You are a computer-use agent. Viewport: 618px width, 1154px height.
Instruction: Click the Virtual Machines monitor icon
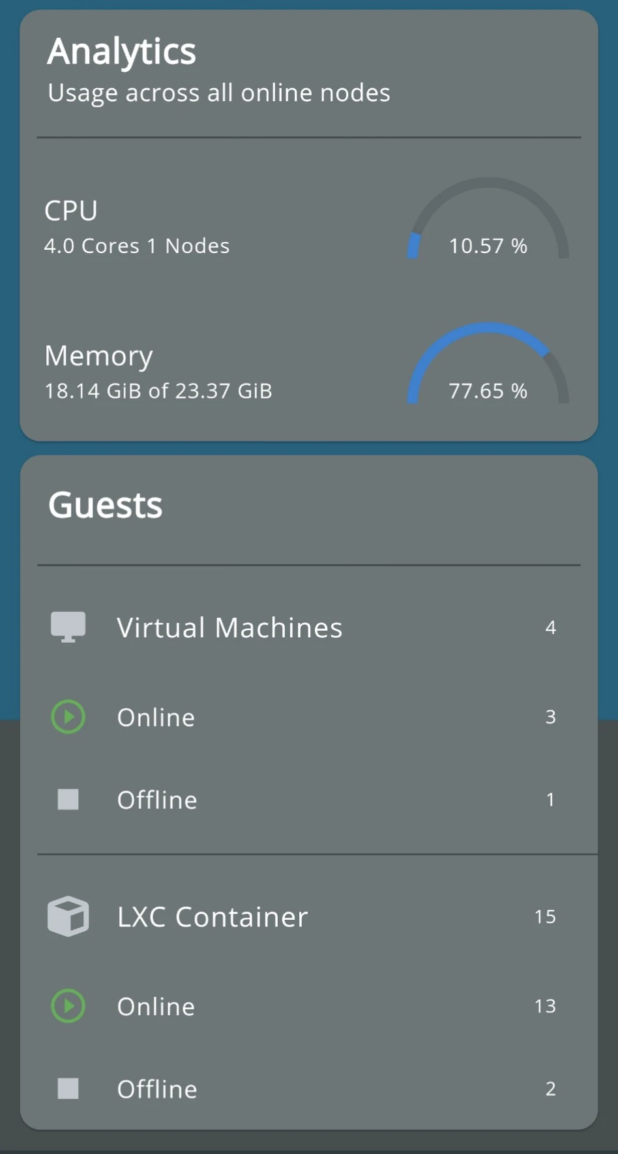click(x=68, y=627)
